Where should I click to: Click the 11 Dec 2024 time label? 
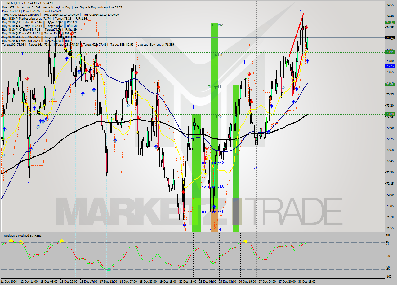[9, 282]
